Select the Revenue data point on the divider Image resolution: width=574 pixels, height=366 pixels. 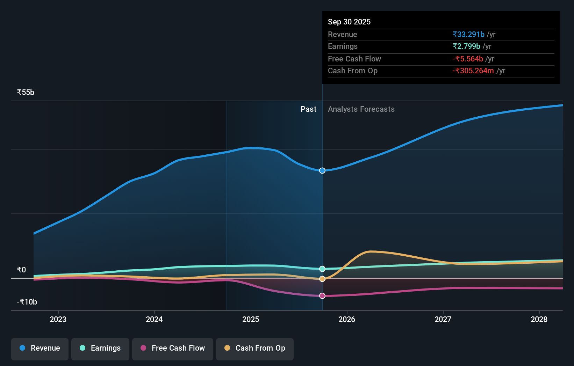tap(322, 171)
